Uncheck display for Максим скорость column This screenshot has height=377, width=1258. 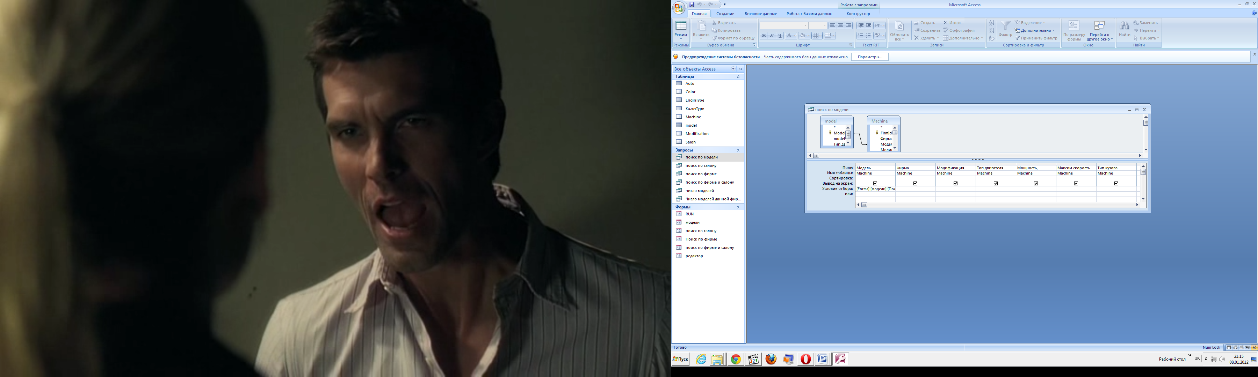pyautogui.click(x=1076, y=184)
